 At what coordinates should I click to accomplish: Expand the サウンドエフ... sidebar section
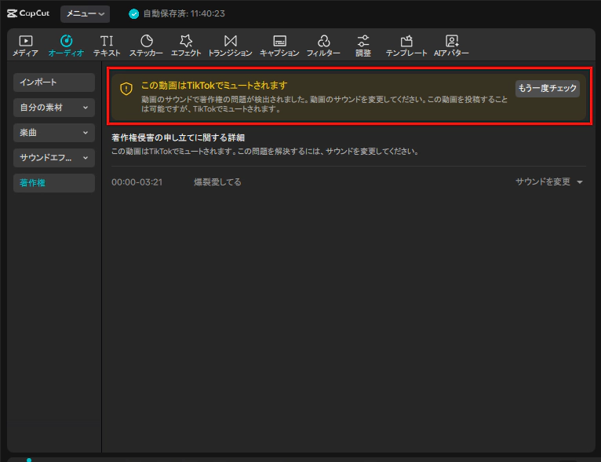click(x=54, y=158)
